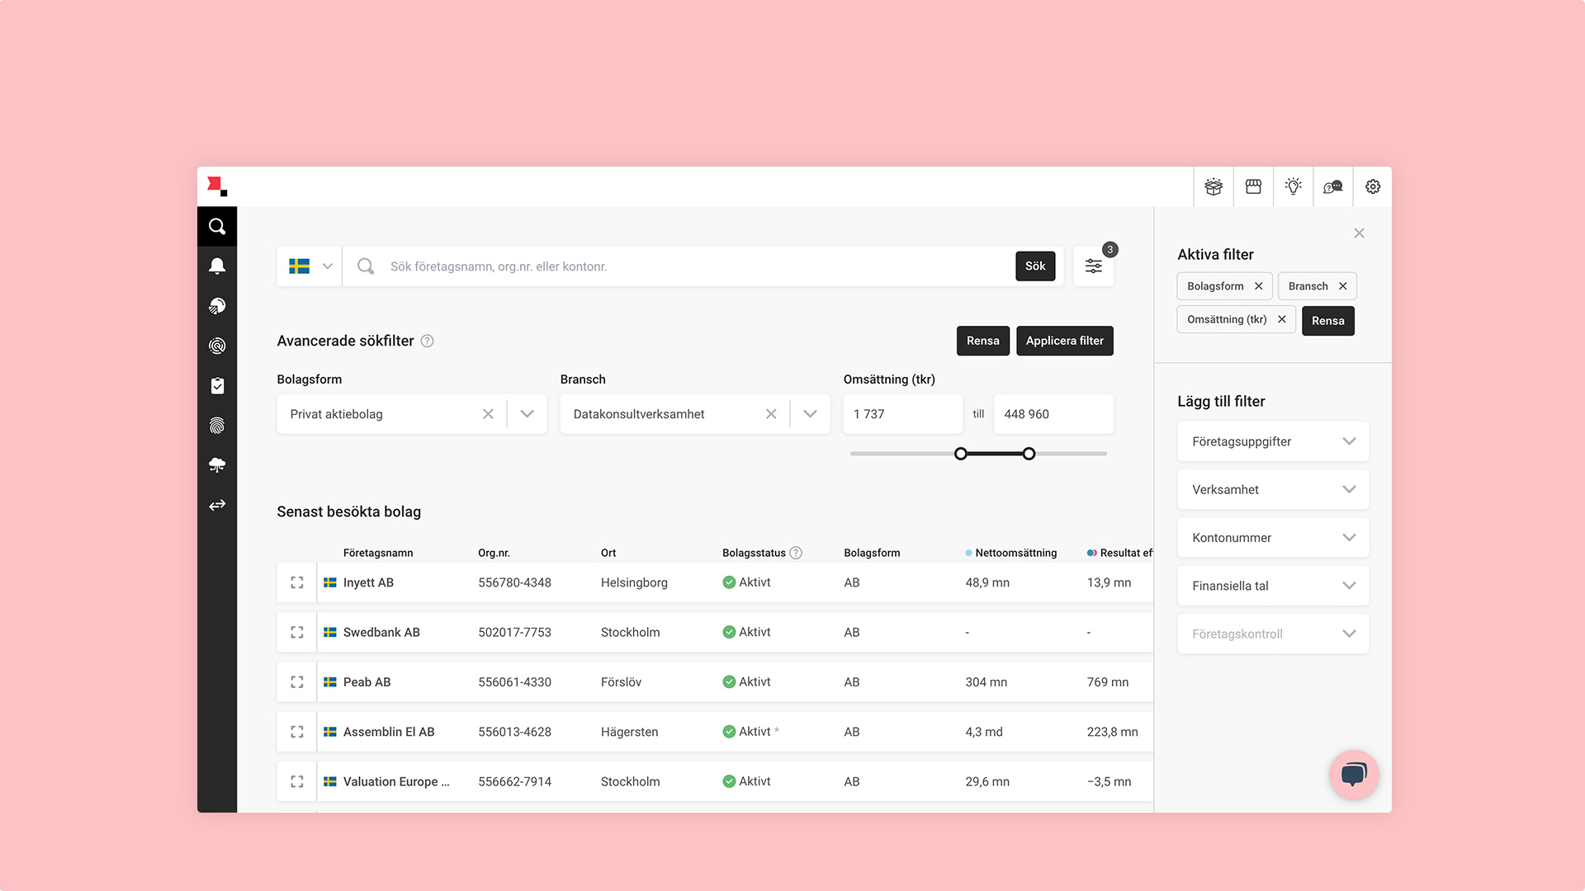Viewport: 1585px width, 891px height.
Task: Click the Sök button
Action: 1035,266
